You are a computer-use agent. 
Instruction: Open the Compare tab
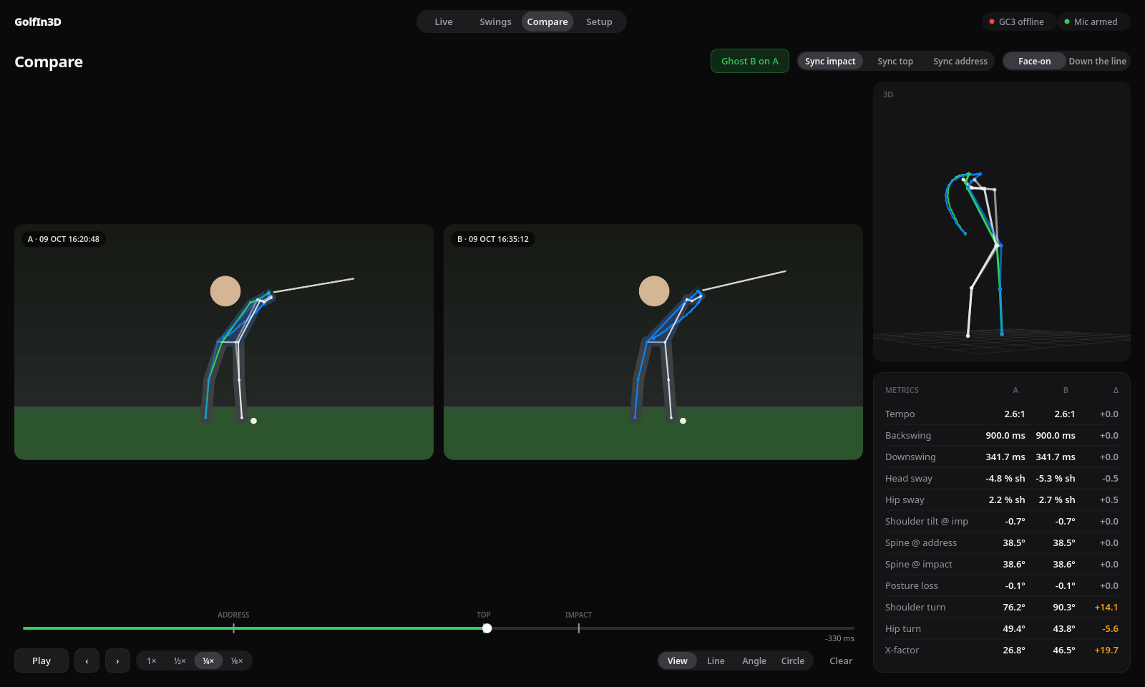(x=547, y=21)
